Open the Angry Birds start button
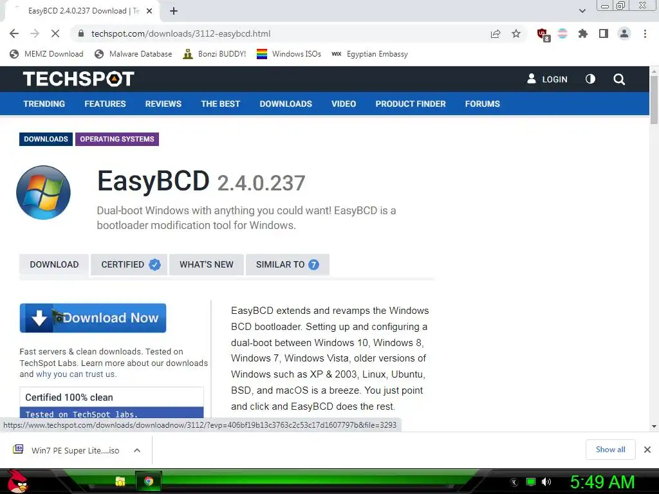Screen dimensions: 659x494 point(17,481)
